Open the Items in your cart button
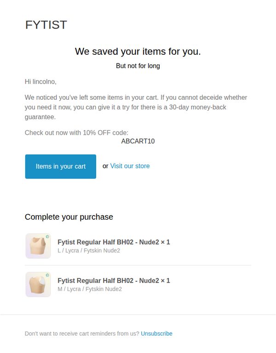Screen dimensions: 276x353 61,166
